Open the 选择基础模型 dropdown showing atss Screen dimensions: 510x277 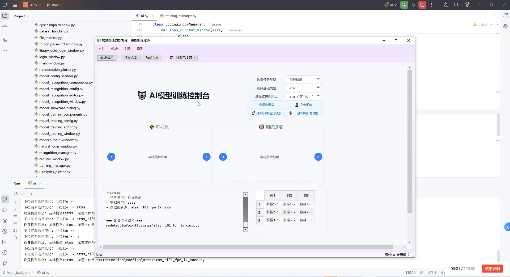[304, 88]
